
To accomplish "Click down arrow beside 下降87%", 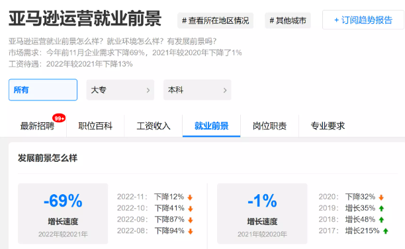I will coord(191,220).
